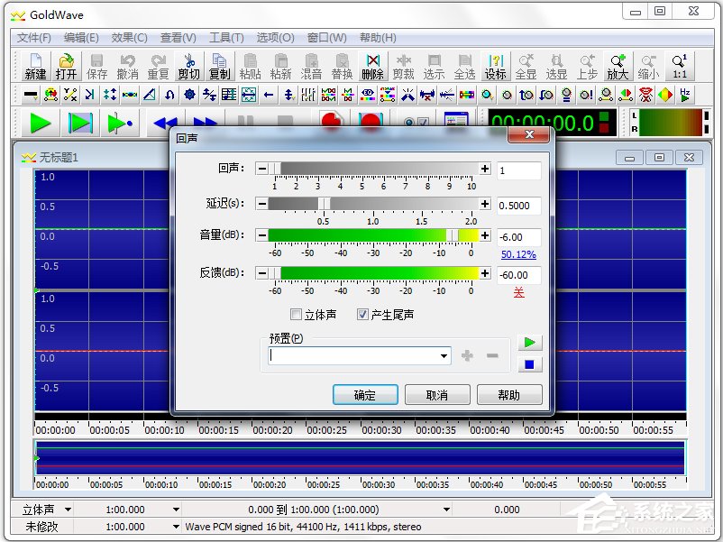Click the 帮助 (Help) button in the dialog

click(509, 395)
